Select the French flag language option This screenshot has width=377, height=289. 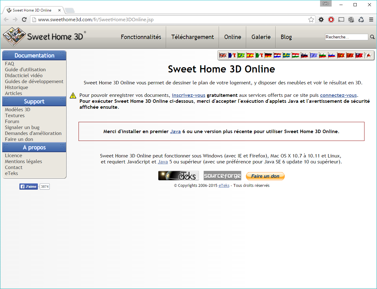pos(232,55)
